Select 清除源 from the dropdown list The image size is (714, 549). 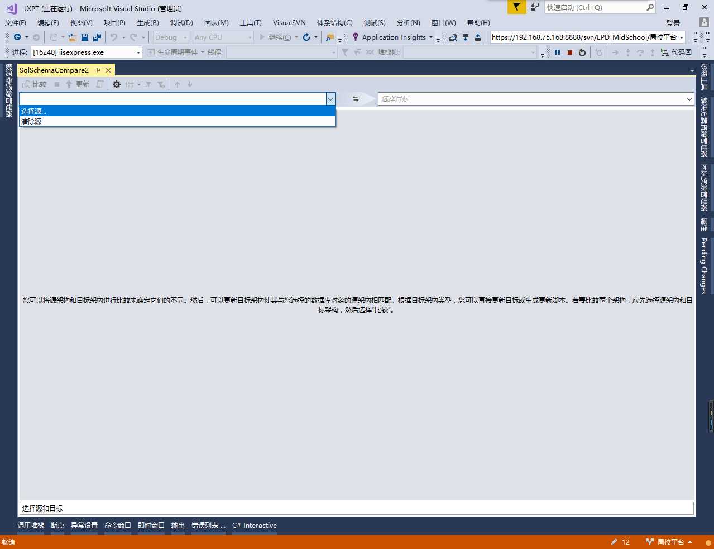pos(177,121)
